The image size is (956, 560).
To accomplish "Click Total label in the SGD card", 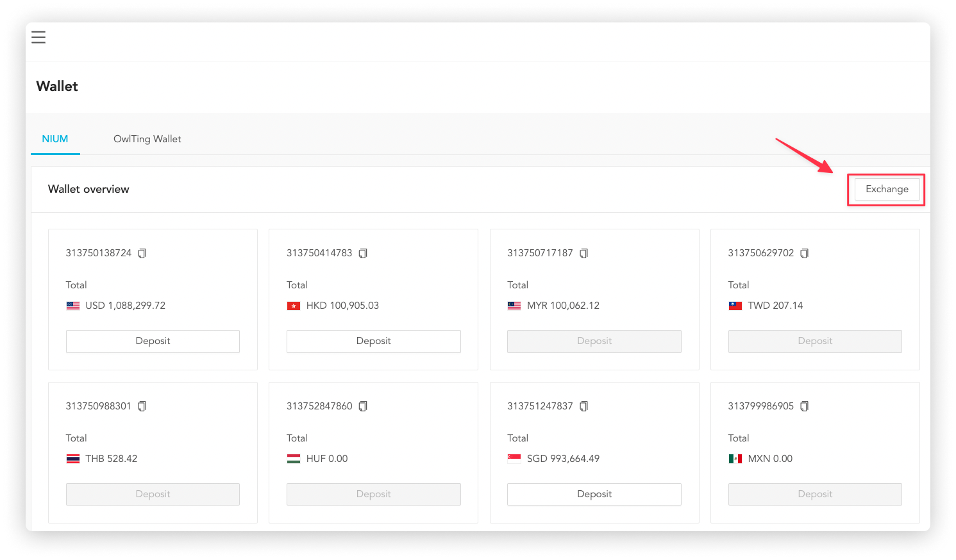I will tap(517, 438).
